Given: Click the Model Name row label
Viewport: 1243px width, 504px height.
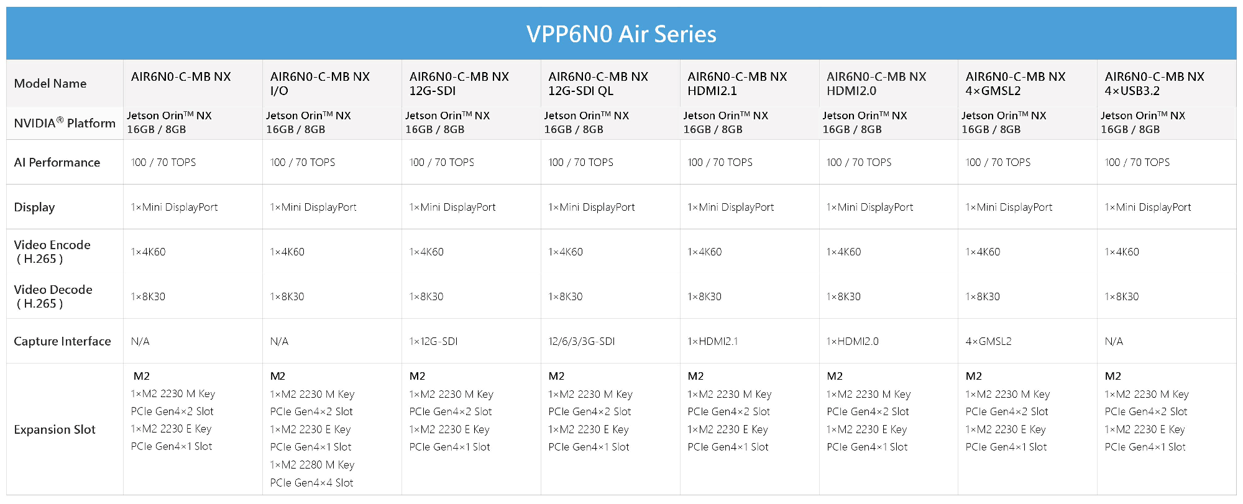Looking at the screenshot, I should click(50, 83).
